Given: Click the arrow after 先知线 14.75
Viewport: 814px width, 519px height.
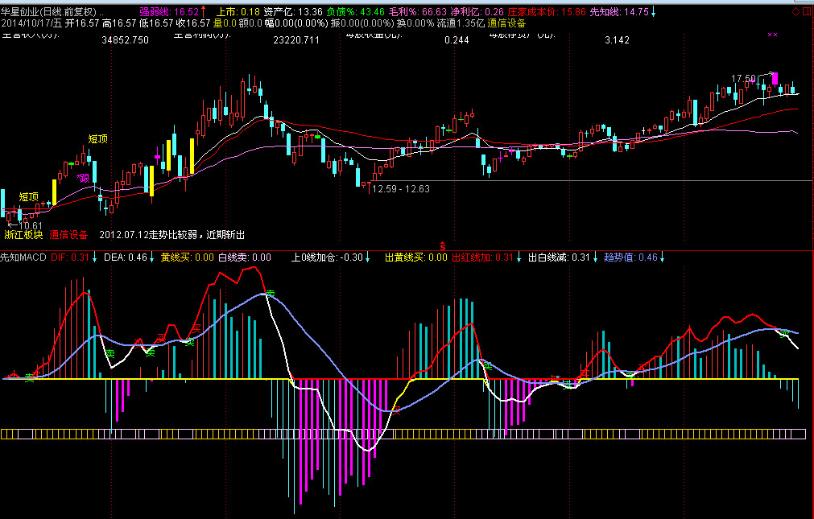Looking at the screenshot, I should click(653, 12).
